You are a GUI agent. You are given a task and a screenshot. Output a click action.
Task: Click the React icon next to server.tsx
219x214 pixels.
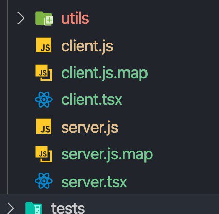click(44, 181)
